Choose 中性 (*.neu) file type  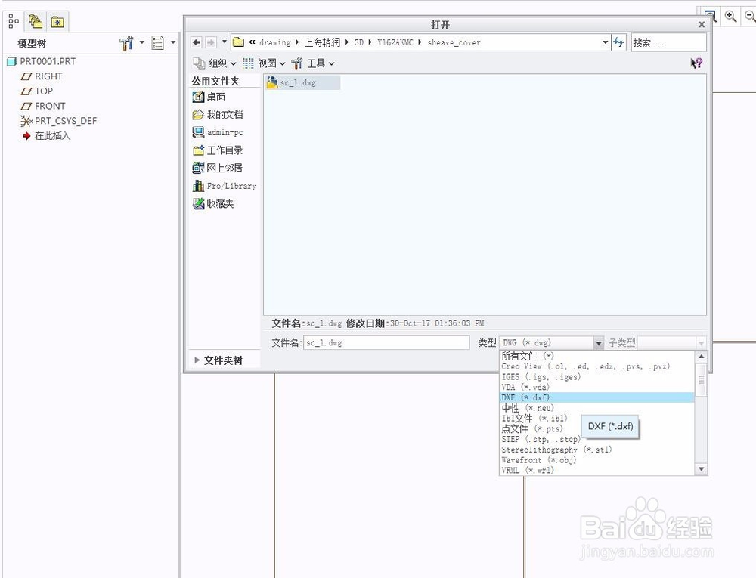pos(597,408)
